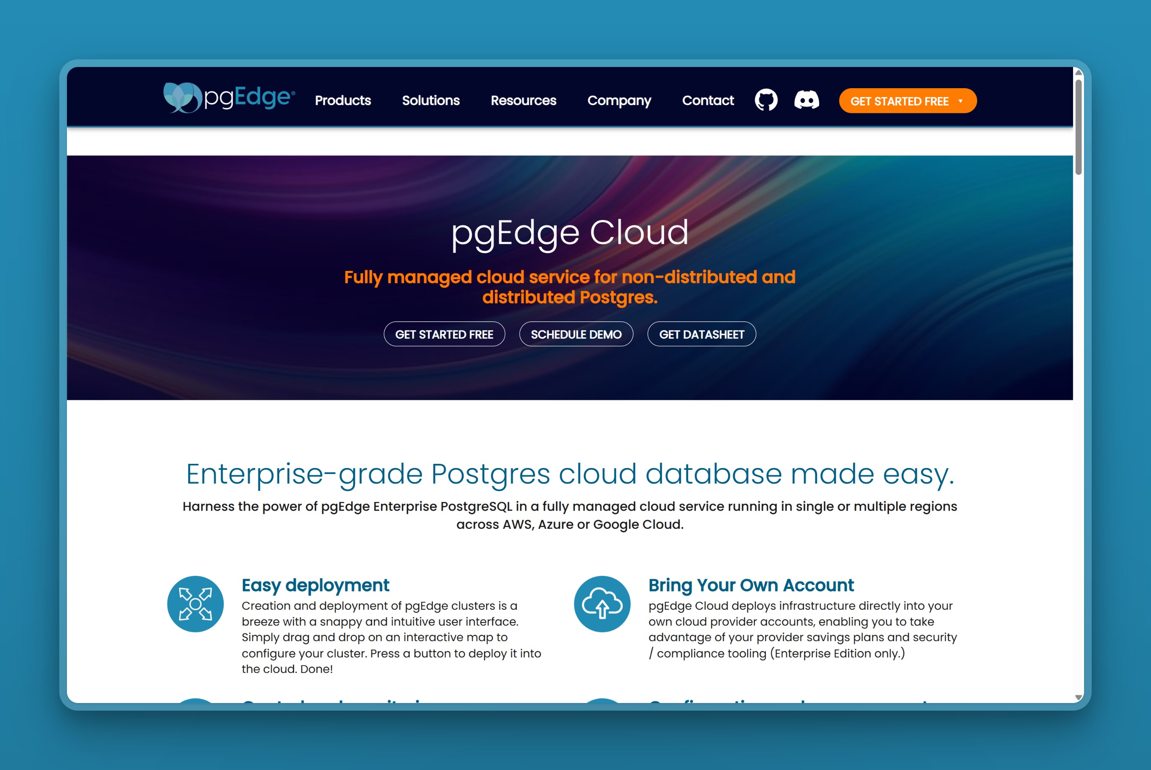
Task: Click the Easy deployment arrows icon
Action: coord(195,604)
